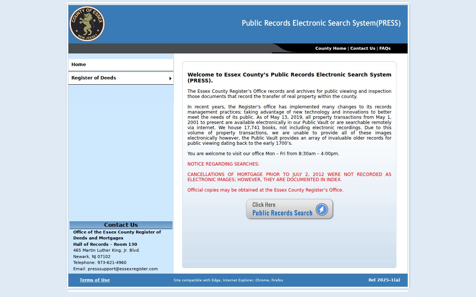Screen dimensions: 476x297
Task: Click the Rel 2025-1(a) version text
Action: coord(384,280)
